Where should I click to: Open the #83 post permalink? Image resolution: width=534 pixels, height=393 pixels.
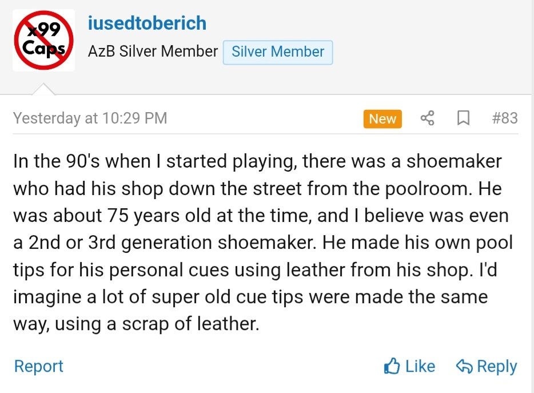click(x=505, y=118)
